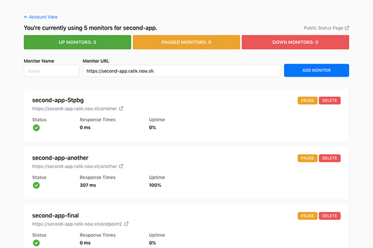Pause the second-app-5tpbg monitor
Screen dimensions: 373x248
click(307, 100)
